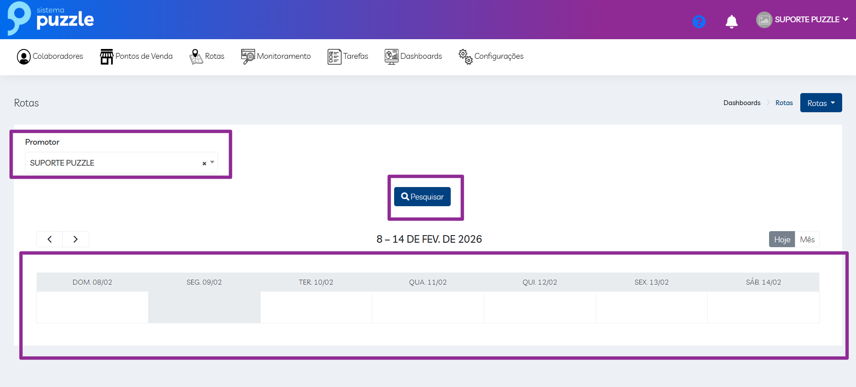Screen dimensions: 856x387
Task: Show notifications with the bell icon
Action: [x=731, y=21]
